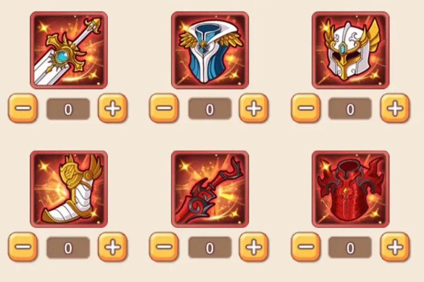Select the blue winged chest armor item
This screenshot has width=424, height=282.
pos(210,50)
